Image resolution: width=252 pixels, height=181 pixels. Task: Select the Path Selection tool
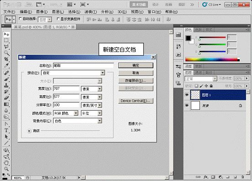(x=6, y=137)
